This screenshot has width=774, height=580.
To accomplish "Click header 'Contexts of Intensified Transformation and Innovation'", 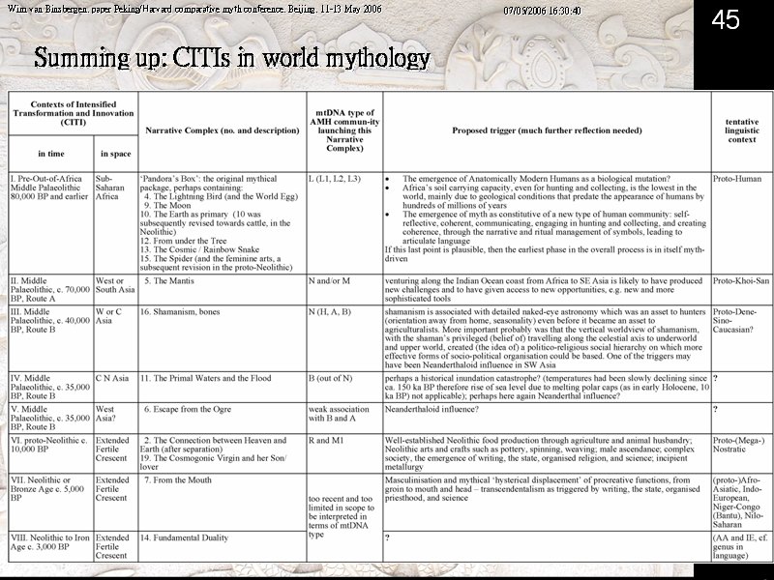I will point(74,113).
